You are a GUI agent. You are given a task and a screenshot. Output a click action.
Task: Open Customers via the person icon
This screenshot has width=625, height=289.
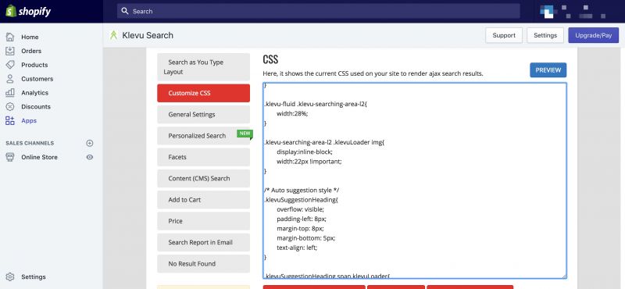10,79
